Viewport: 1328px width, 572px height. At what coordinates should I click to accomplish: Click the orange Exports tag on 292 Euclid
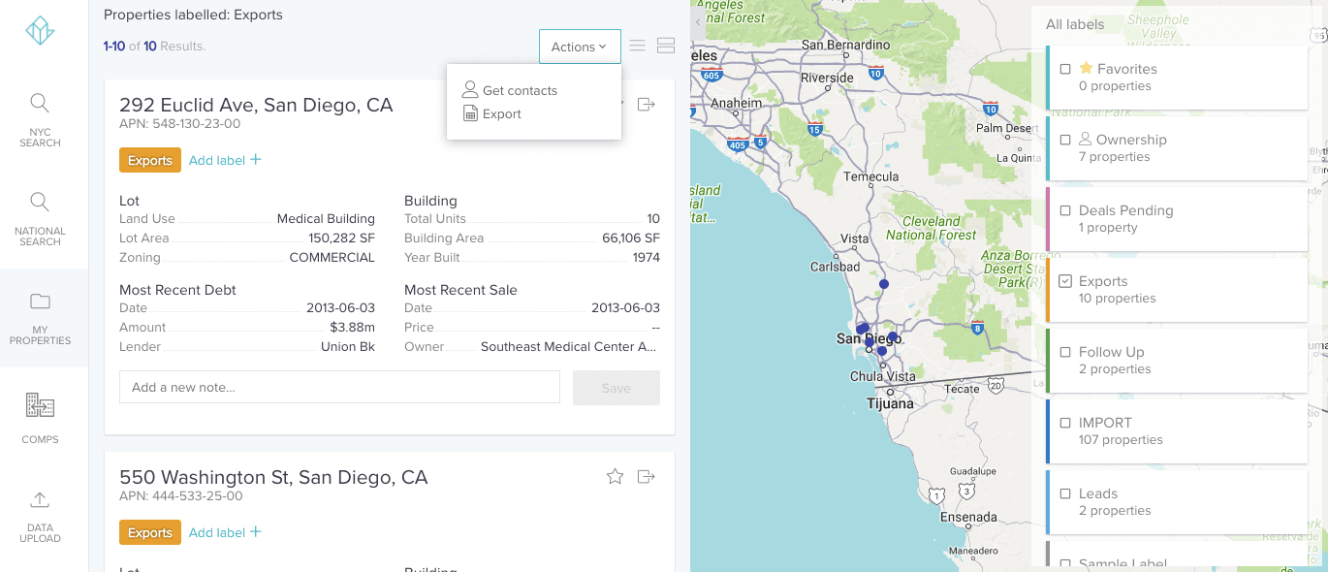150,161
